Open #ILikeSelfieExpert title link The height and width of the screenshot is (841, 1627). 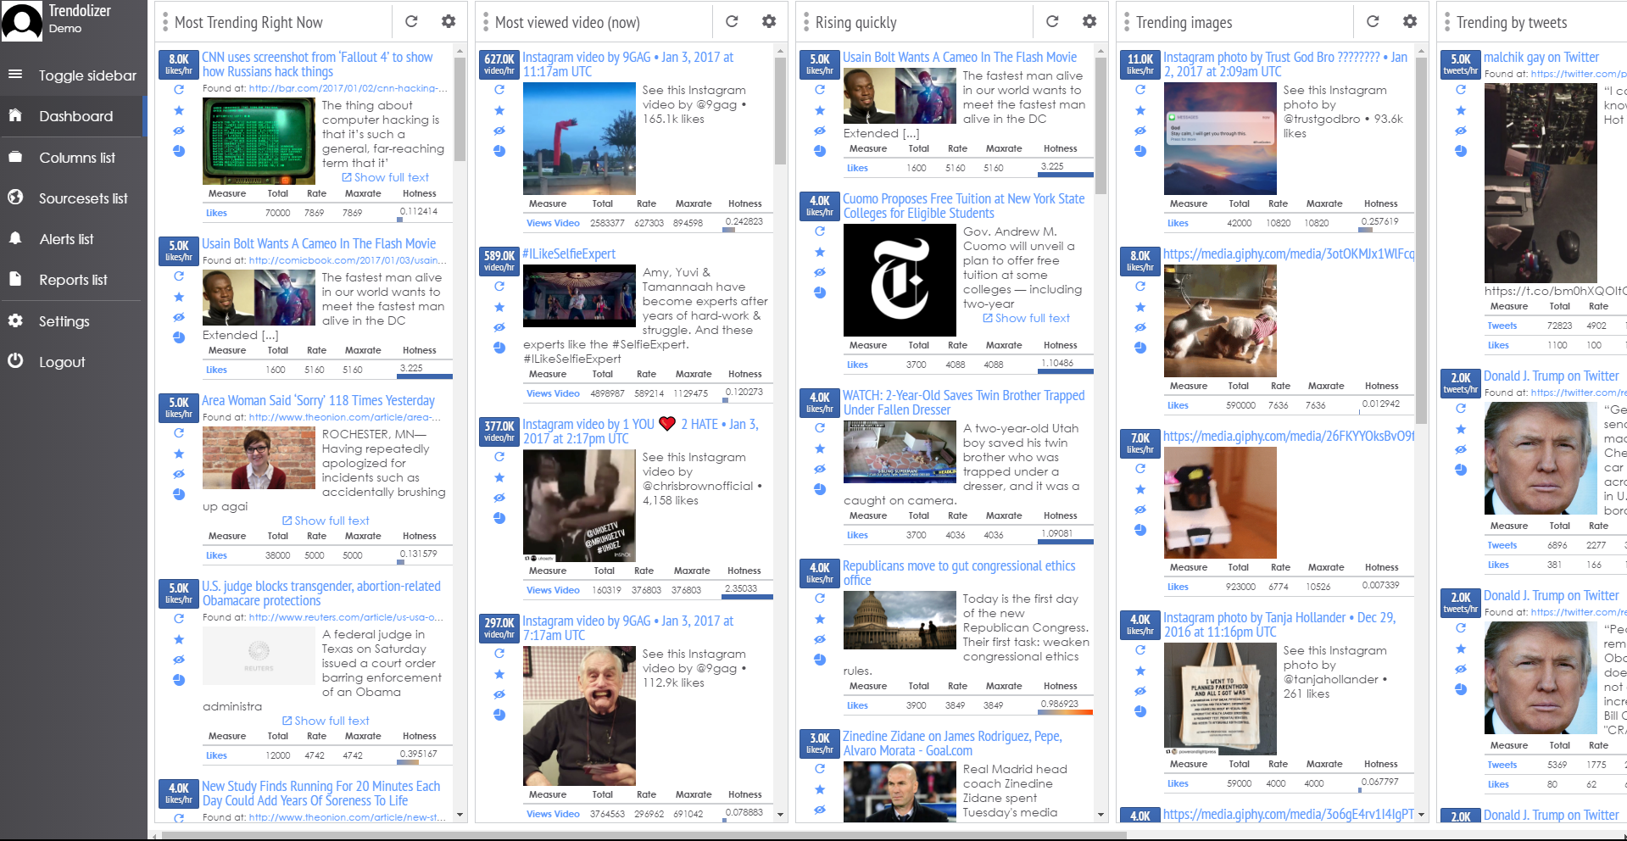coord(569,253)
